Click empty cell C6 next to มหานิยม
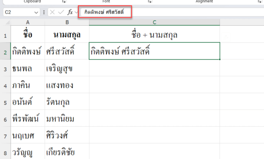This screenshot has width=264, height=159. (154, 119)
